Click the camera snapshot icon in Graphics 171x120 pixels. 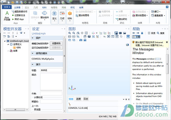tap(81, 40)
